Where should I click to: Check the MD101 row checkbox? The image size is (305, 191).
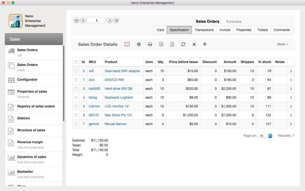coord(76,115)
